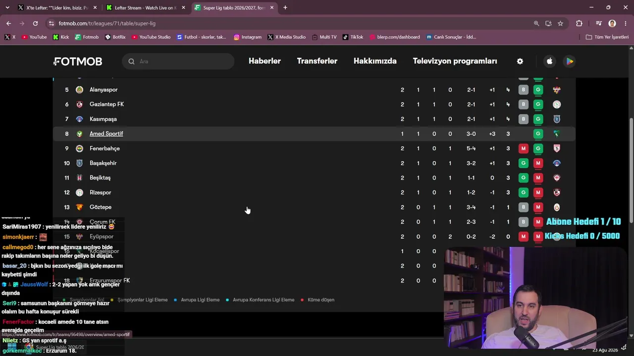This screenshot has width=634, height=356.
Task: Click the browser address bar URL
Action: 107,23
